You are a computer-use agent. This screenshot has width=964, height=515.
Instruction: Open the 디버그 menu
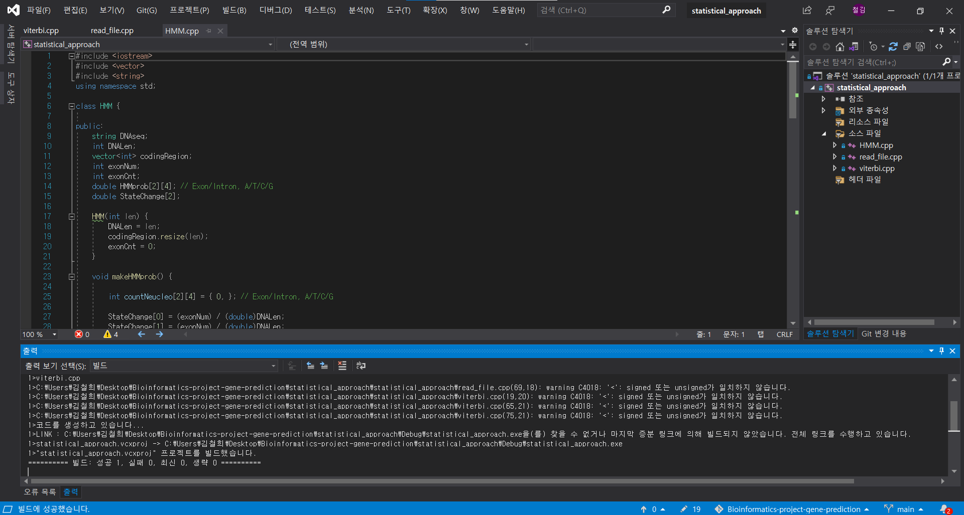point(275,10)
